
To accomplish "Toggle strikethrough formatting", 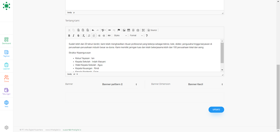I will point(78,36).
